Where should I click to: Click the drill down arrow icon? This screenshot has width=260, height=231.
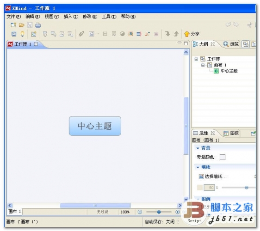click(167, 34)
